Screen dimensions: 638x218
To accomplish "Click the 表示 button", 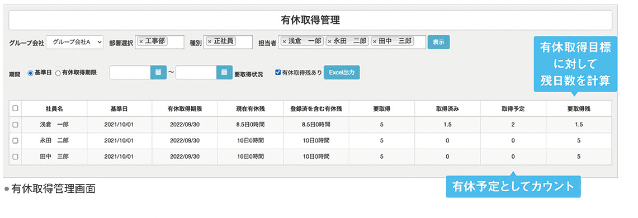I will [438, 42].
